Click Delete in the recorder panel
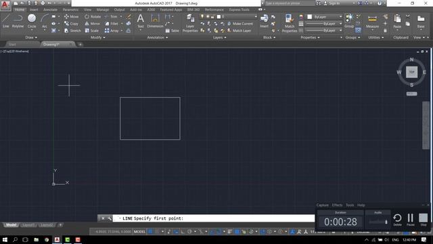 (x=397, y=220)
